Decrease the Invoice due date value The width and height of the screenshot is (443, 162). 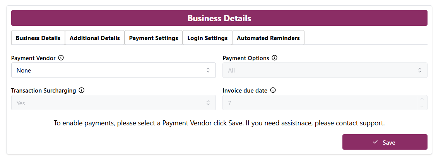click(422, 106)
